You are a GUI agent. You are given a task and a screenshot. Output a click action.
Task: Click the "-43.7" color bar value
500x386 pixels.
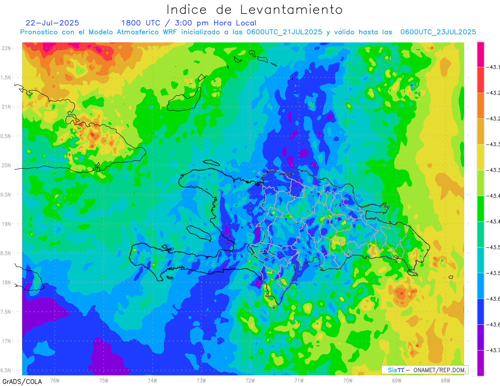(x=494, y=350)
